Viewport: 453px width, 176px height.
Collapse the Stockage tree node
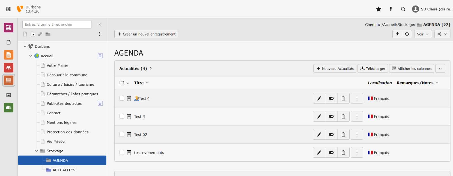(37, 151)
